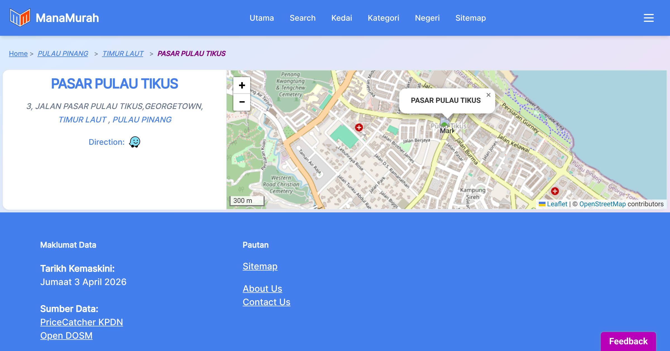Close the PASAR PULAU TIKUS popup
This screenshot has height=351, width=670.
click(x=488, y=95)
